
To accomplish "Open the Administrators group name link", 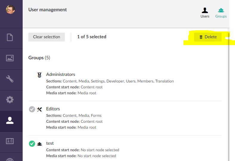I will click(x=60, y=74).
